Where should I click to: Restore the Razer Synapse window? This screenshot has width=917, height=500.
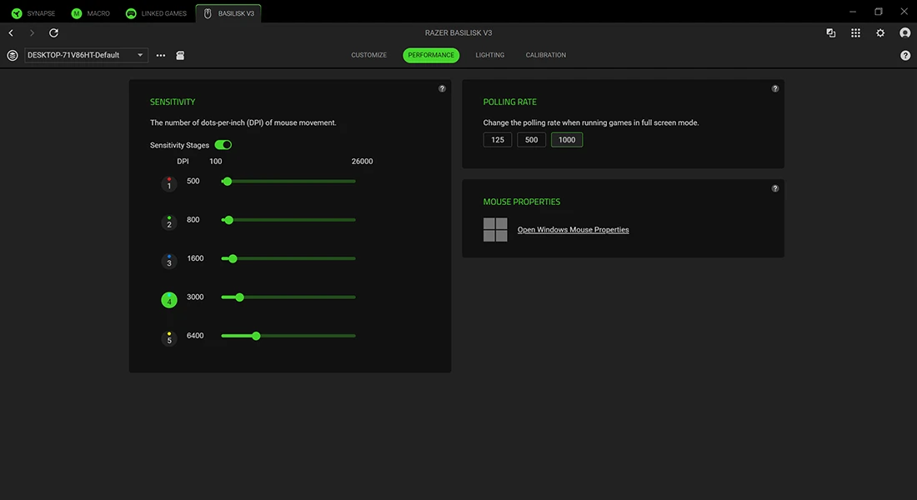(x=879, y=12)
